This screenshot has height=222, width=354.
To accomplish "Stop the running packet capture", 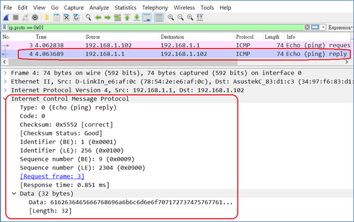I will coord(16,17).
